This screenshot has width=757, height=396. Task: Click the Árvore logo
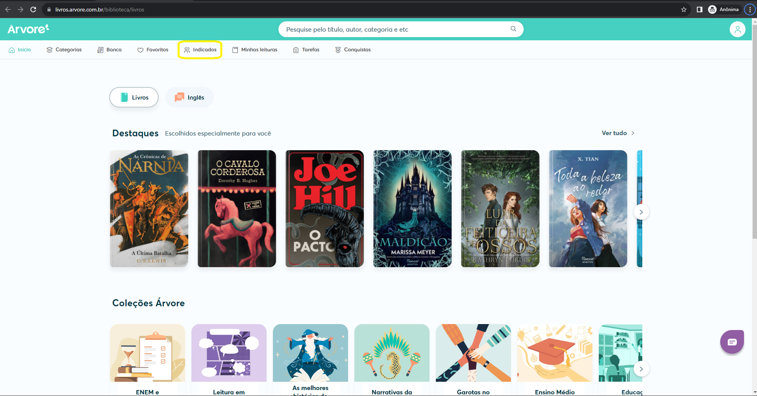(x=28, y=29)
